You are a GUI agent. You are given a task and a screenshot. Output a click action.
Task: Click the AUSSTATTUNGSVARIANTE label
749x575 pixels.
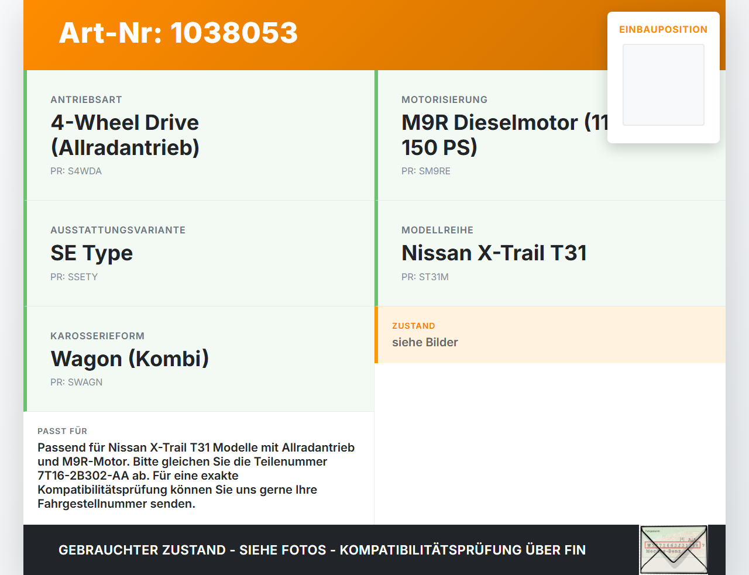pyautogui.click(x=118, y=230)
